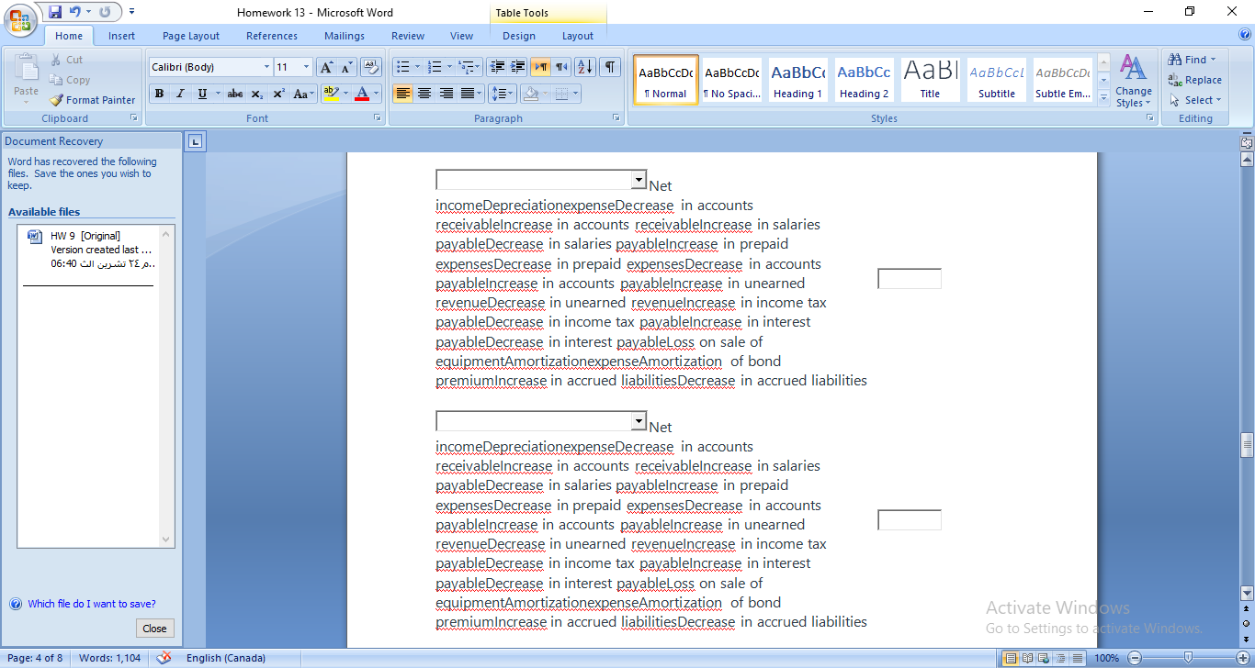Screen dimensions: 1255x668
Task: Open the Line Spacing dropdown
Action: 503,94
